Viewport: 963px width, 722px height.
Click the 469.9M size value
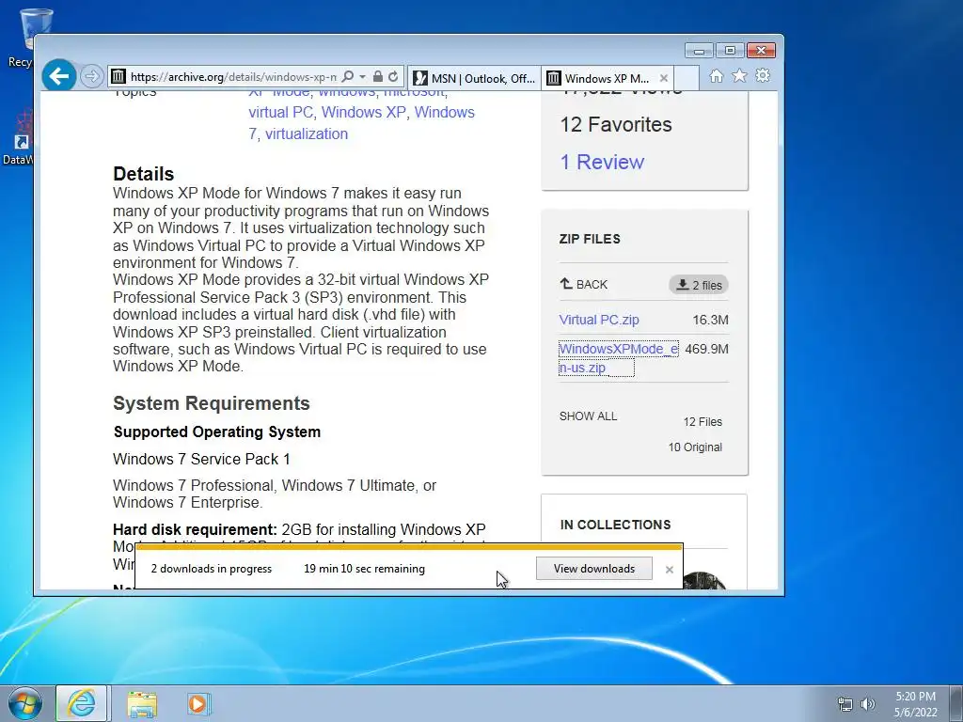pyautogui.click(x=707, y=349)
